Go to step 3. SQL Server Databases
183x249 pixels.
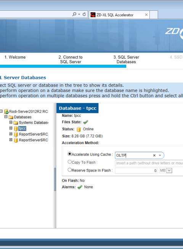click(126, 59)
